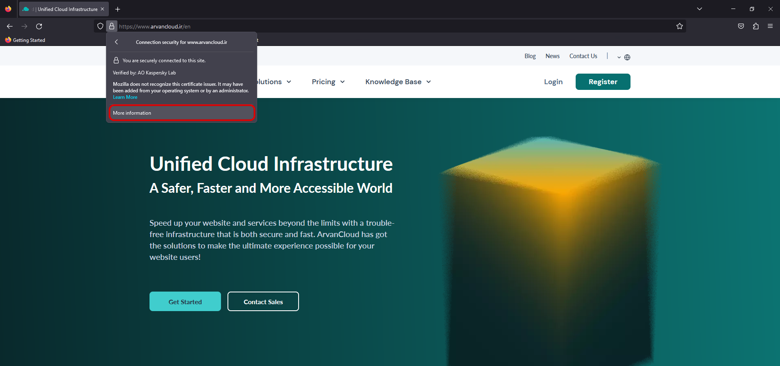Go back to the previous page

[x=10, y=26]
